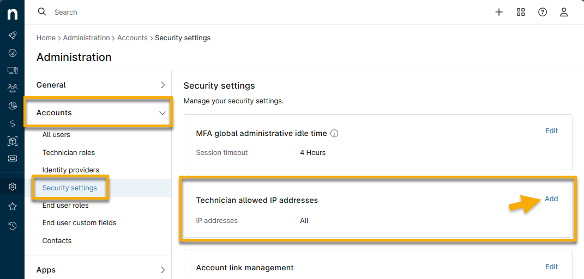
Task: Click Add for Technician allowed IP addresses
Action: click(551, 199)
